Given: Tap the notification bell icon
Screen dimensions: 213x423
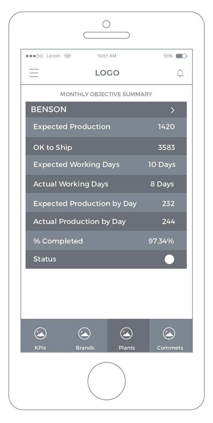Looking at the screenshot, I should (180, 73).
